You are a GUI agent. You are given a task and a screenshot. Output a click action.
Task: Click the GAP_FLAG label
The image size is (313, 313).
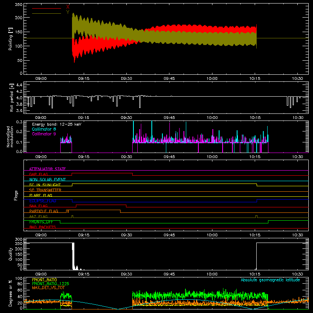click(x=38, y=174)
